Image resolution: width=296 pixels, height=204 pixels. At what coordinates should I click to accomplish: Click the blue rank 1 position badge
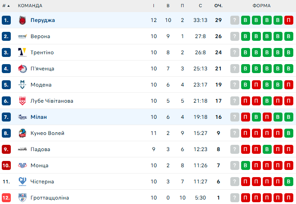pos(6,20)
